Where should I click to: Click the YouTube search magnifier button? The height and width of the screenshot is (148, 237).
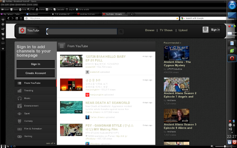coord(121,31)
